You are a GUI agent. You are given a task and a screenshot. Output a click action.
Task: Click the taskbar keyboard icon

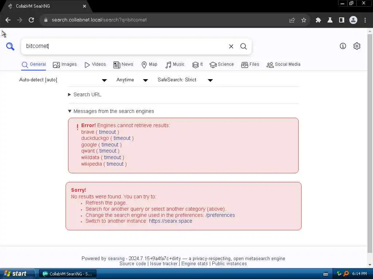(x=326, y=274)
